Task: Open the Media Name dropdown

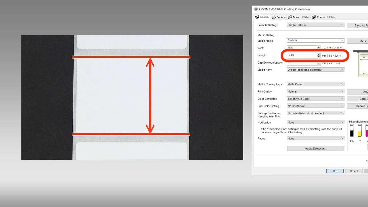Action: 315,41
